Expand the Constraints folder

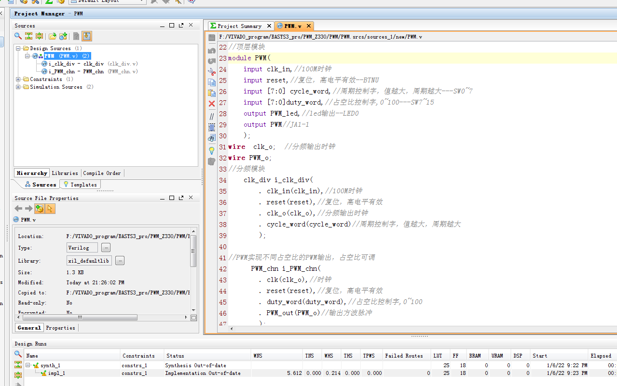click(17, 79)
